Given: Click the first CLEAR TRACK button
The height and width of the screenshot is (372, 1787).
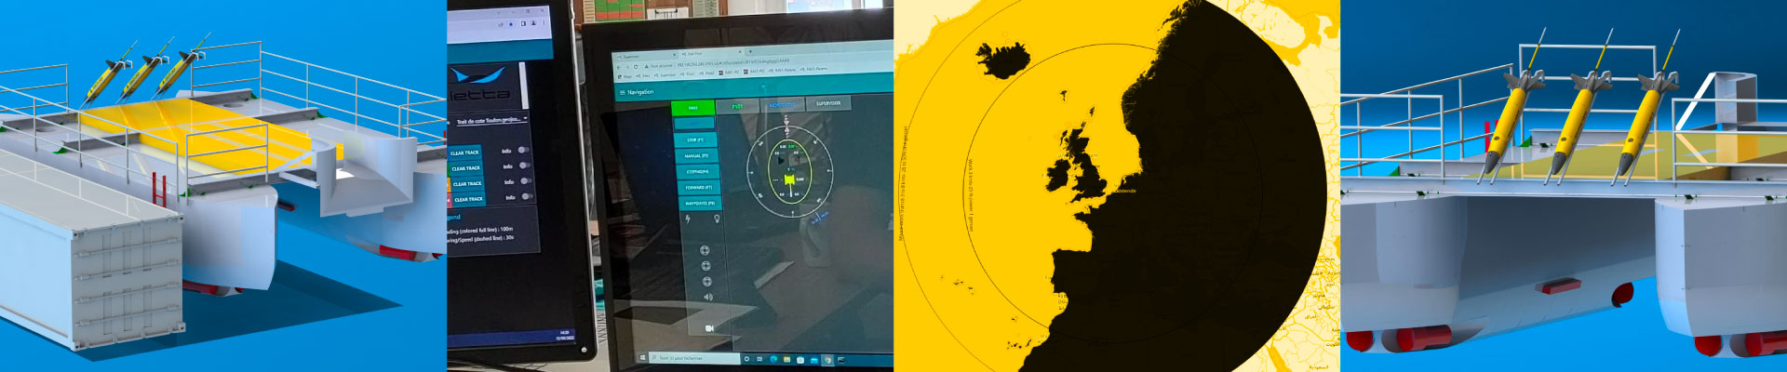Looking at the screenshot, I should pos(464,153).
